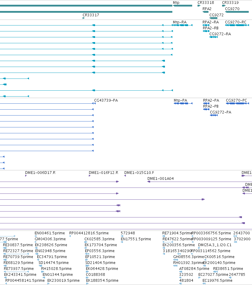
Task: Click the CR33317 gene label
Action: (x=91, y=15)
